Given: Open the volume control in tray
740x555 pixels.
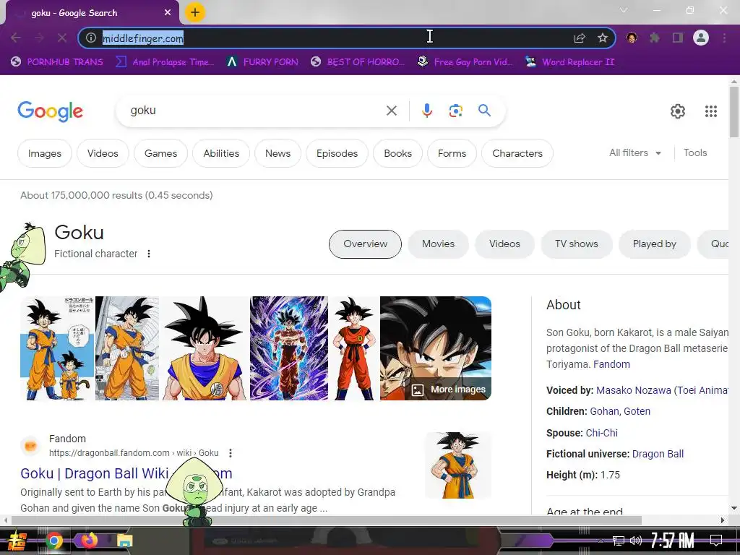Looking at the screenshot, I should (x=636, y=541).
